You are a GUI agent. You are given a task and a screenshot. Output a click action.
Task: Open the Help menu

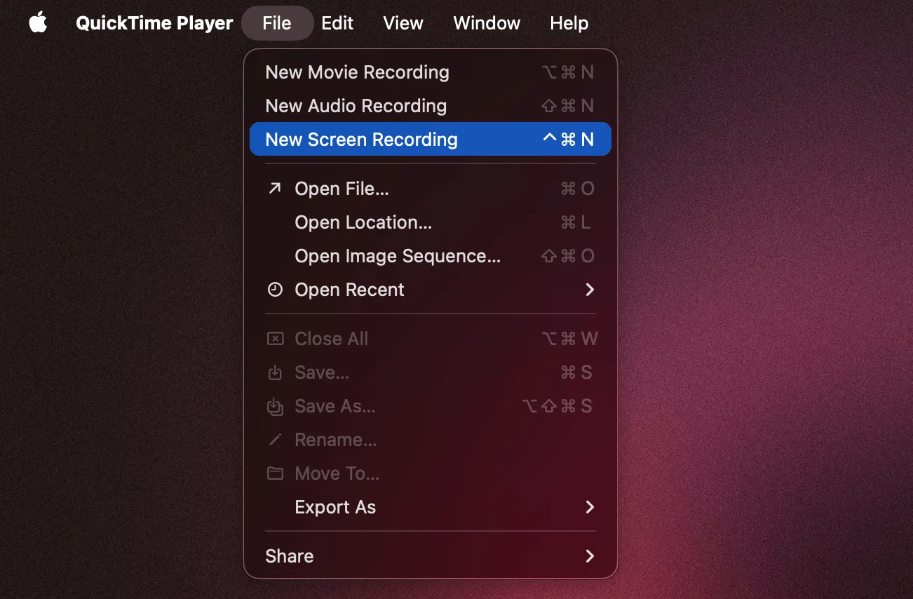569,22
